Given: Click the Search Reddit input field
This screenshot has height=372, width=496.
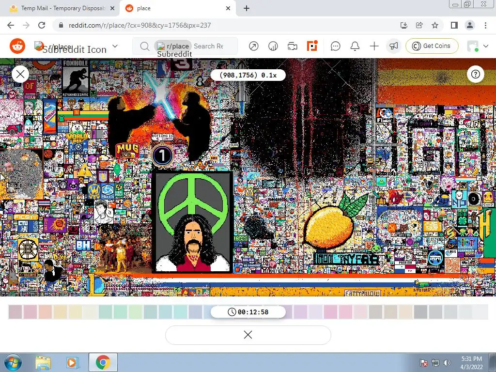Looking at the screenshot, I should tap(209, 46).
